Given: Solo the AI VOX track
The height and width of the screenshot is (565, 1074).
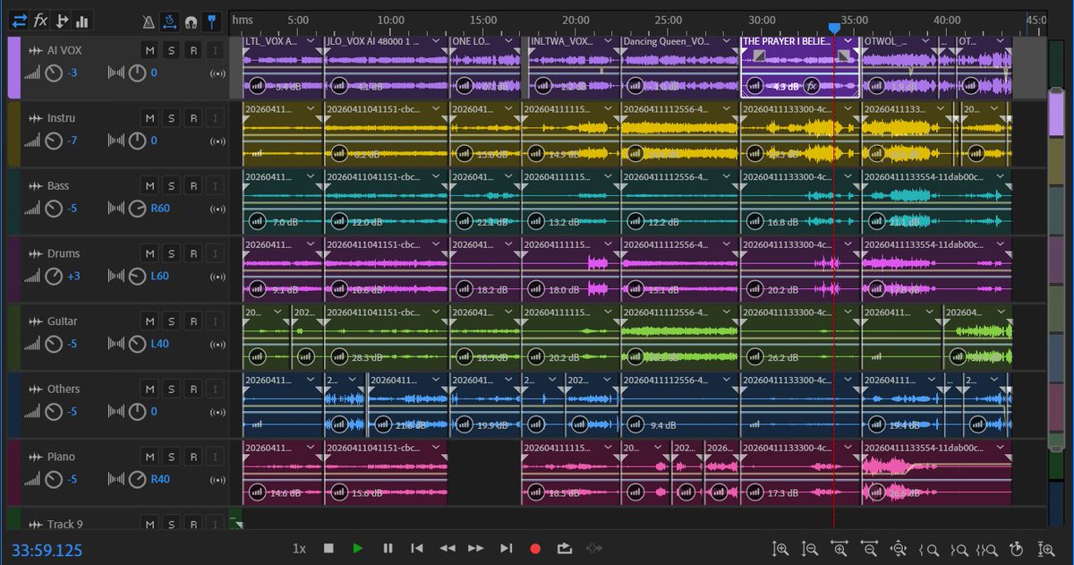Looking at the screenshot, I should 171,50.
